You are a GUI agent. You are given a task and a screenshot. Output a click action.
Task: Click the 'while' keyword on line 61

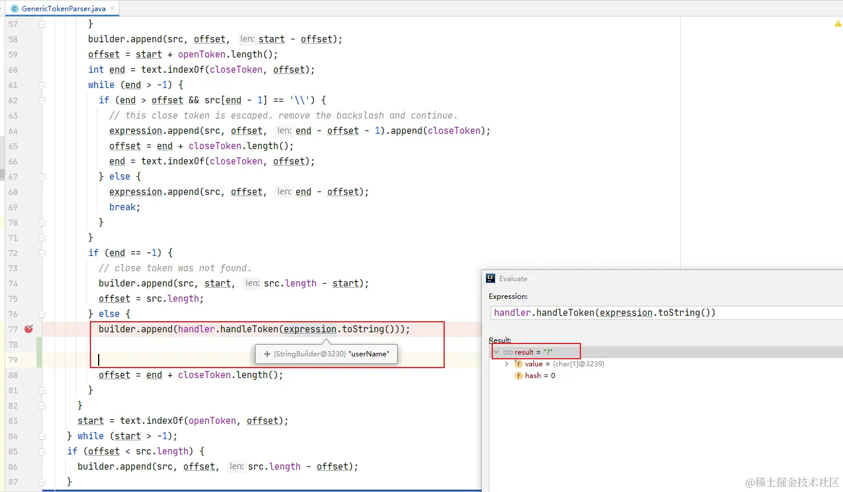pos(101,85)
